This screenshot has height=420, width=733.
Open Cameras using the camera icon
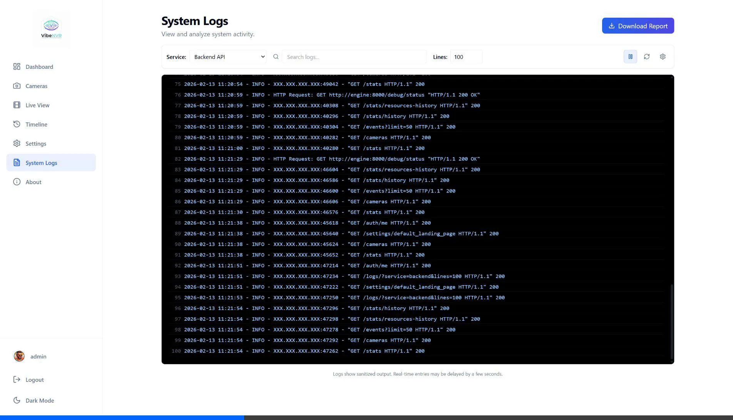click(17, 86)
